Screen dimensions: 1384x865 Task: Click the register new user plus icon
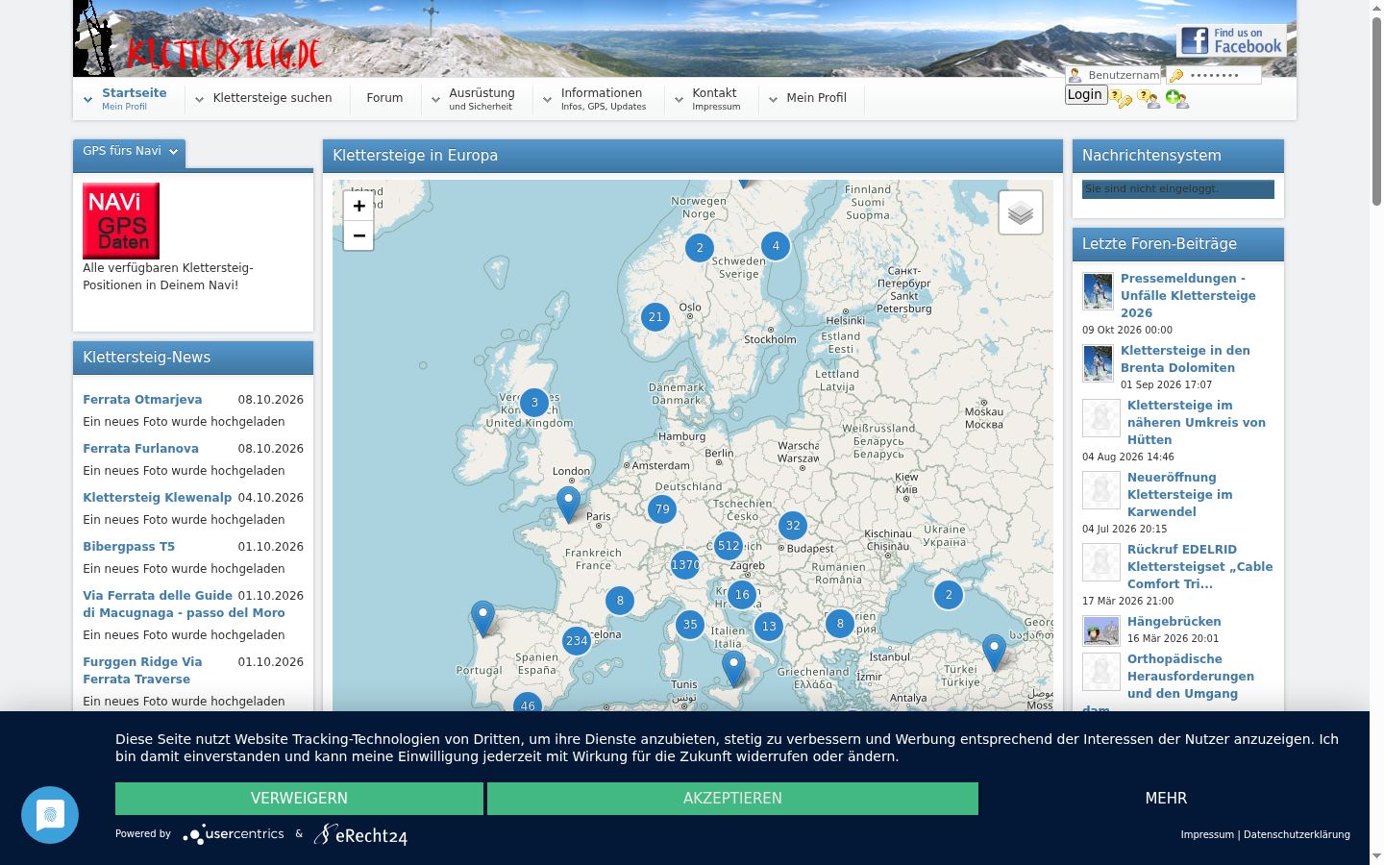click(x=1176, y=98)
